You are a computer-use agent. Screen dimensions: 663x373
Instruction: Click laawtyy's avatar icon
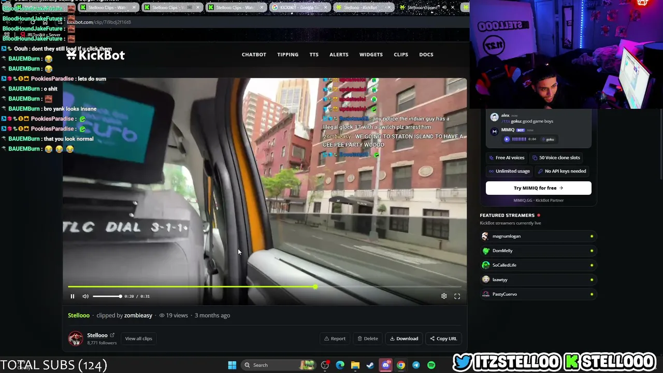tap(485, 280)
